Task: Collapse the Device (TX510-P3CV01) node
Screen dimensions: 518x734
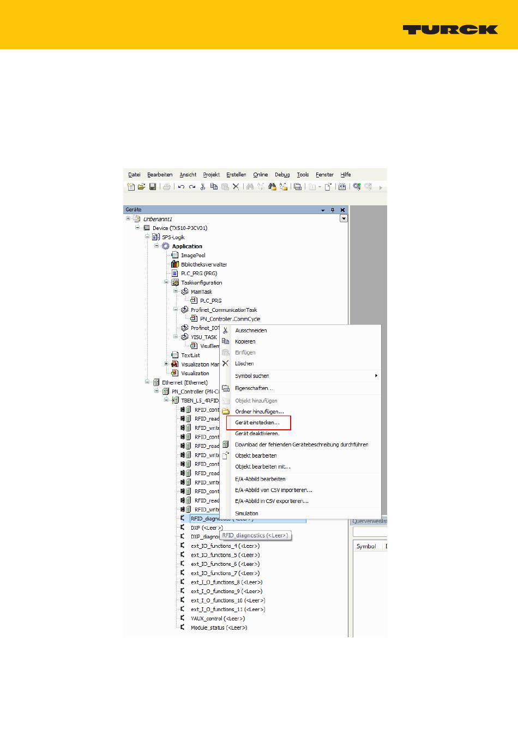Action: [138, 228]
